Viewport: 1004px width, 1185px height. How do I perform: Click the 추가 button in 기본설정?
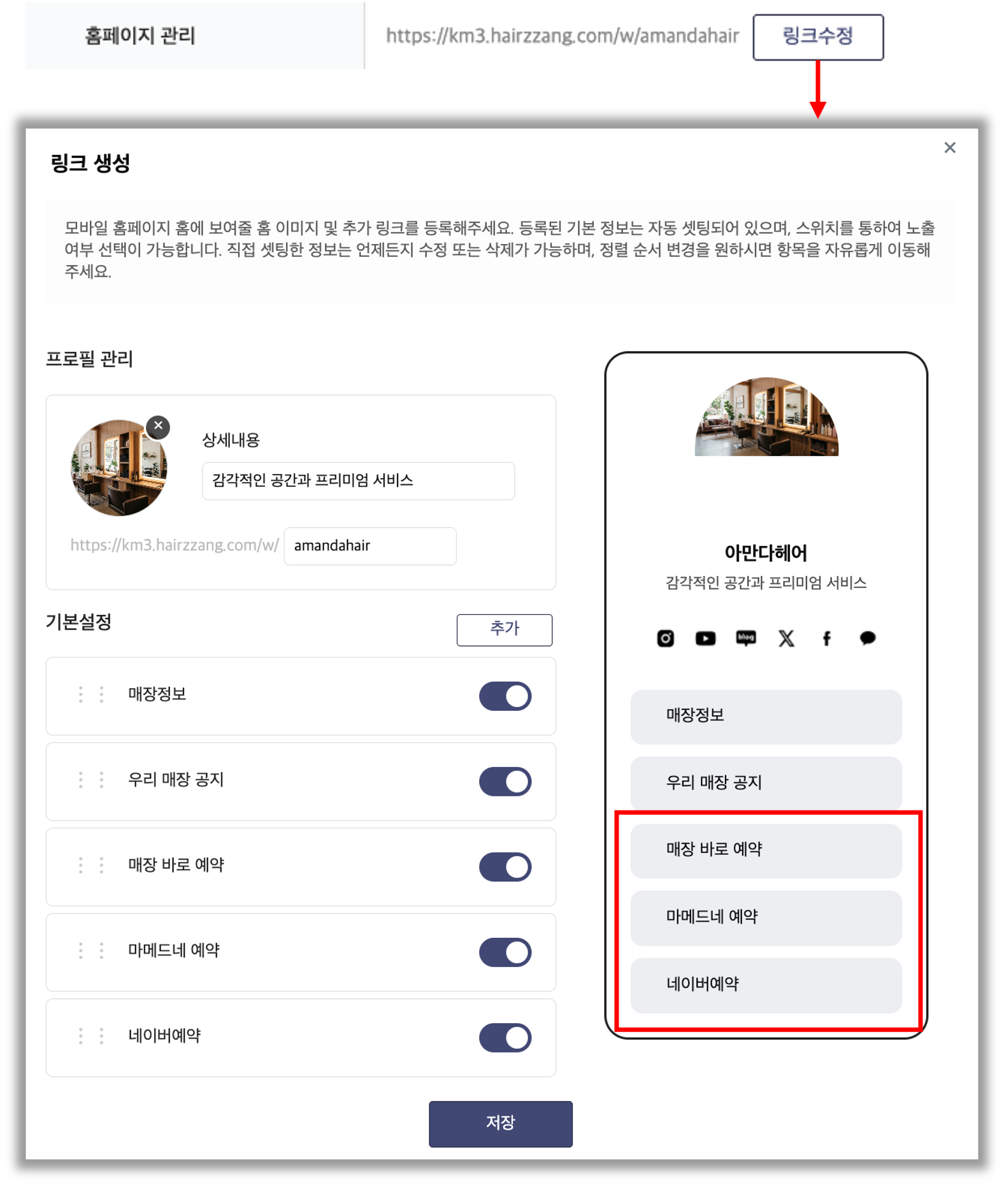504,629
